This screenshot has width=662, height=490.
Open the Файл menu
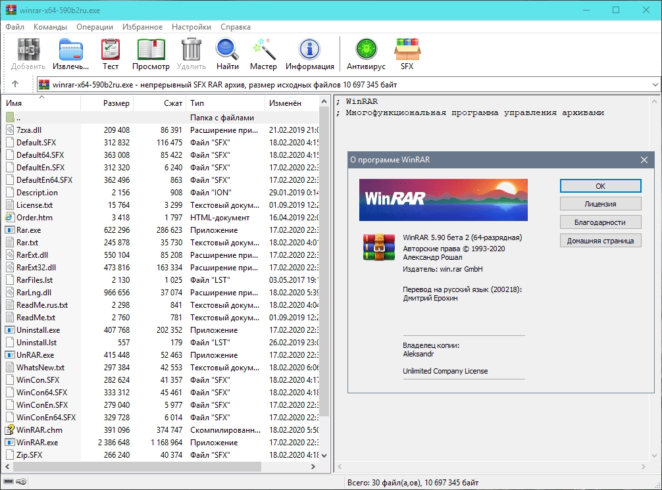pyautogui.click(x=14, y=26)
